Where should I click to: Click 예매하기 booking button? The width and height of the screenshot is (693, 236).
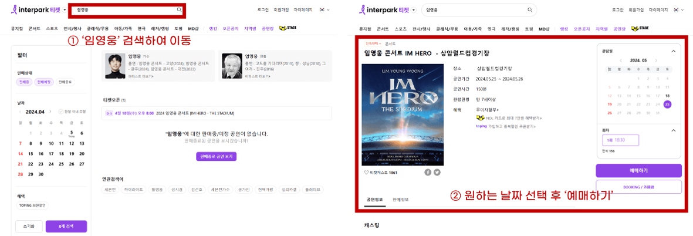[x=638, y=171]
